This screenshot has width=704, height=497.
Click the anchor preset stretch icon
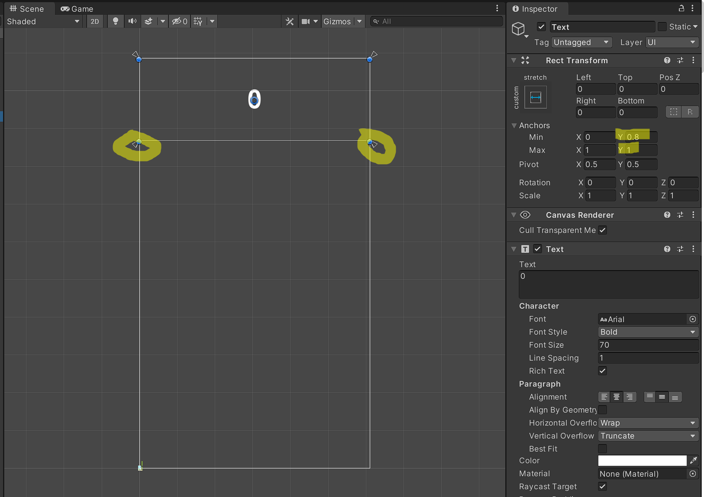(536, 97)
